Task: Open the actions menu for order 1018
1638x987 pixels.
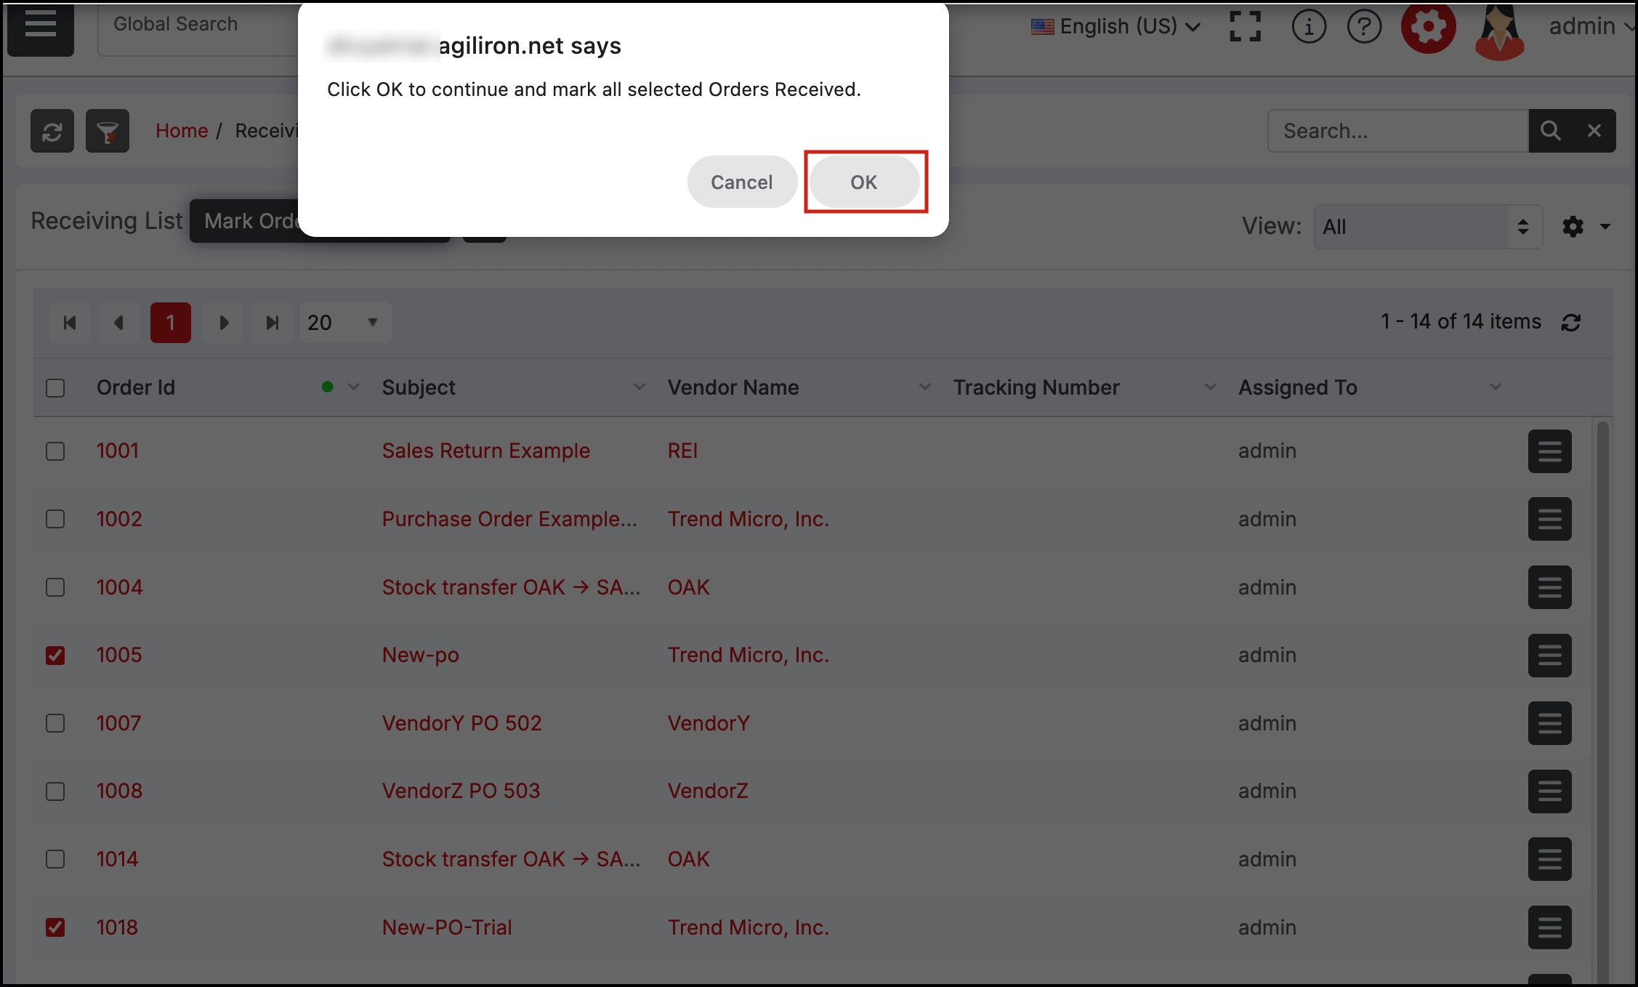Action: (1550, 927)
